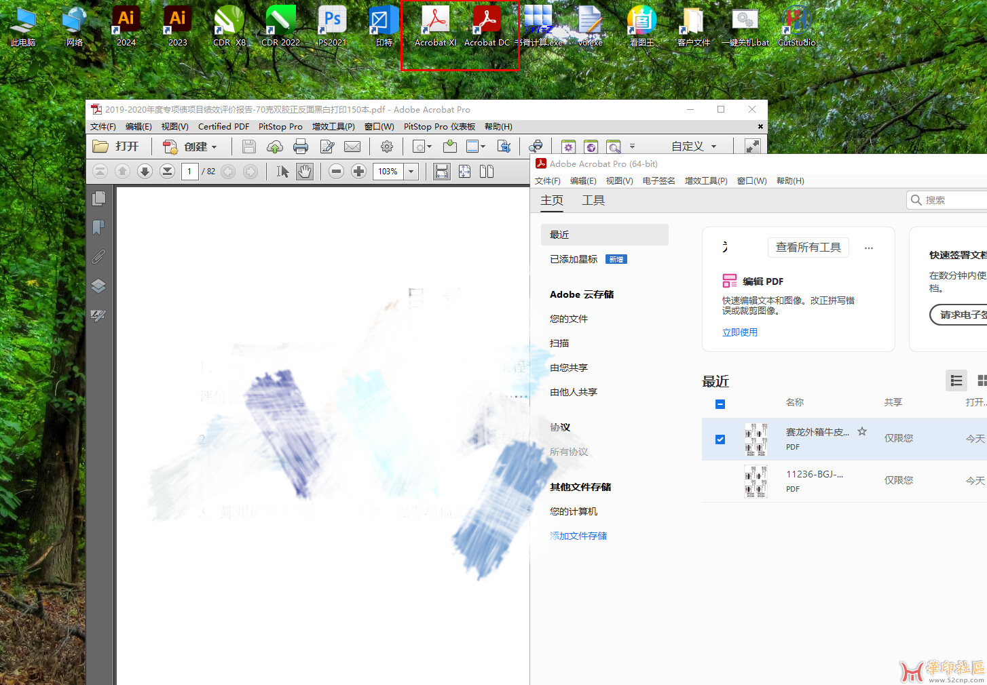Open the zoom level dropdown arrow

(411, 172)
